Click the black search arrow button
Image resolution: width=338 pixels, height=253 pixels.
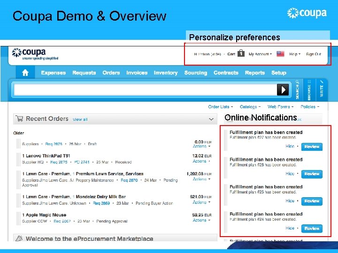(x=283, y=89)
